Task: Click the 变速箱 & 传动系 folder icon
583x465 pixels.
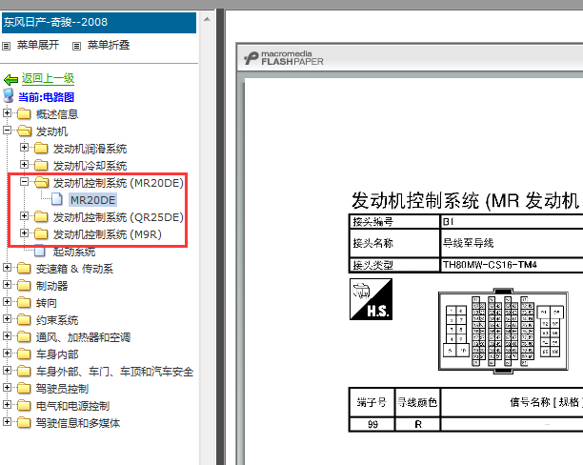Action: pos(24,268)
